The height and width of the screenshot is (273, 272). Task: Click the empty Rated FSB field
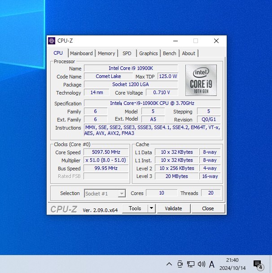coord(106,176)
